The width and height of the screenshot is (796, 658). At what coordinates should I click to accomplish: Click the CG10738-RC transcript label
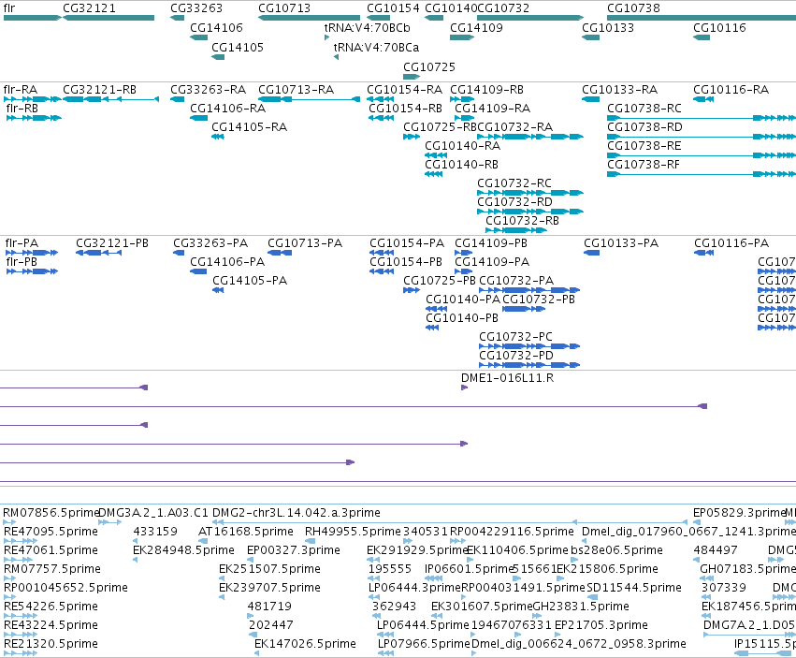click(644, 109)
